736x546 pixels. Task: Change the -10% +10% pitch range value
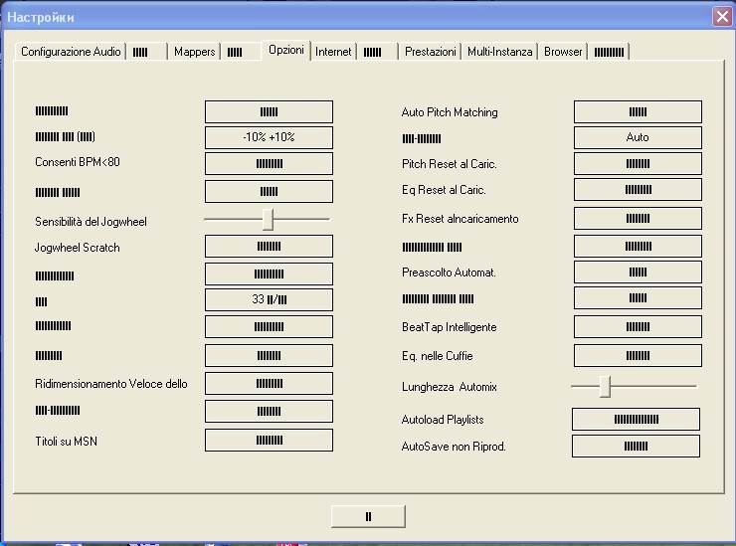click(x=269, y=137)
